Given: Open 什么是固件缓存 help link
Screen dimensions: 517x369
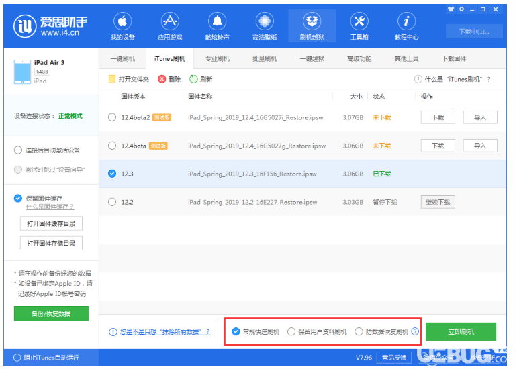Looking at the screenshot, I should point(50,207).
